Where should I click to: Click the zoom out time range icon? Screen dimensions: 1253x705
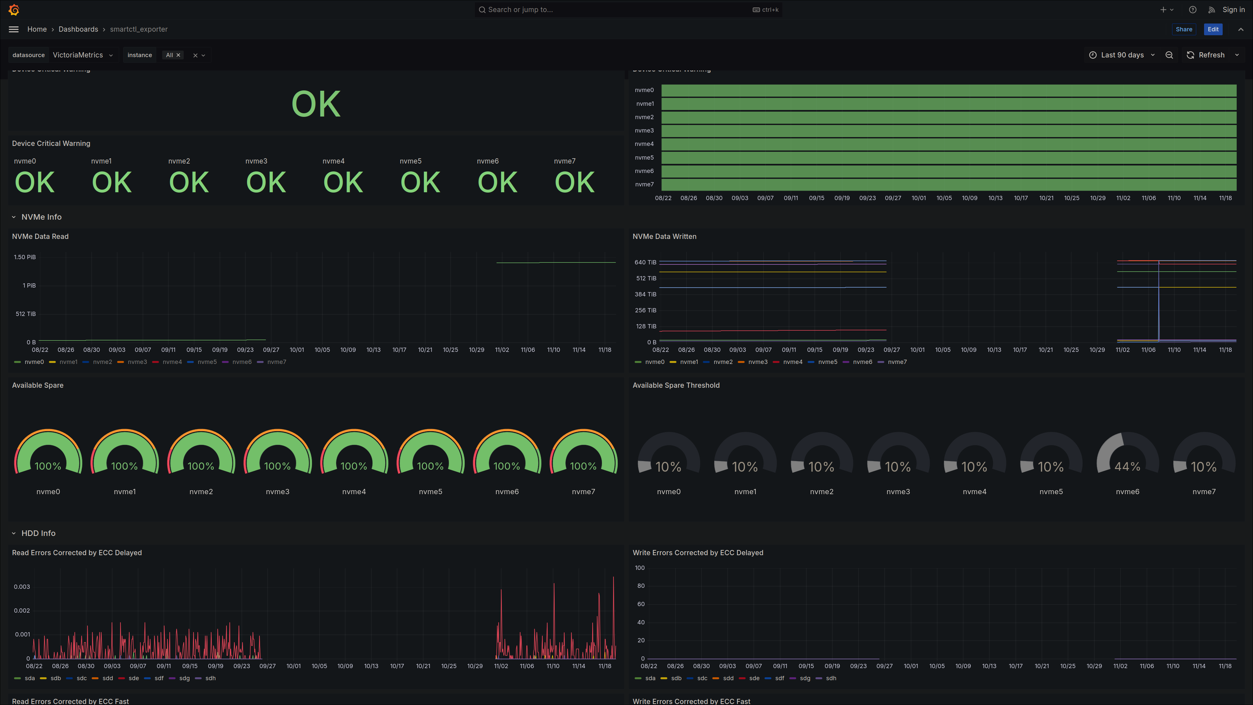[1169, 55]
